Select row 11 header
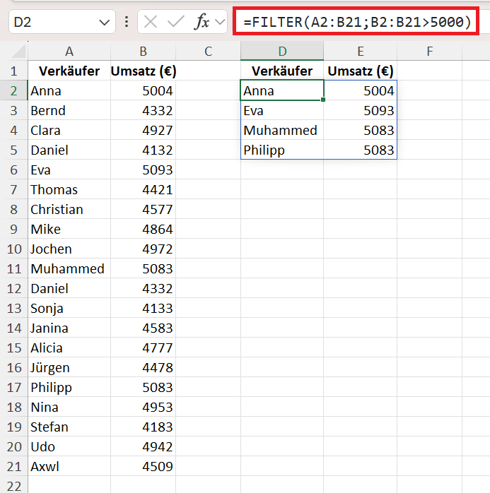The image size is (490, 493). (x=14, y=269)
